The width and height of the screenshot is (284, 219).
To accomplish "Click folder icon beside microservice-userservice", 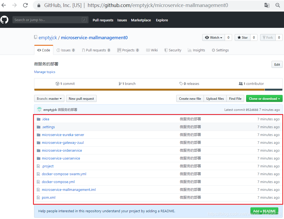I will point(38,158).
